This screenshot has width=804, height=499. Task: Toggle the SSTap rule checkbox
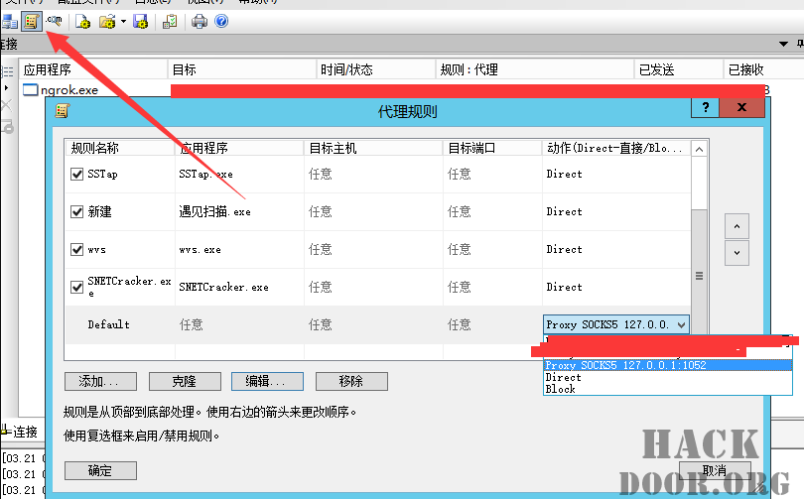[76, 175]
